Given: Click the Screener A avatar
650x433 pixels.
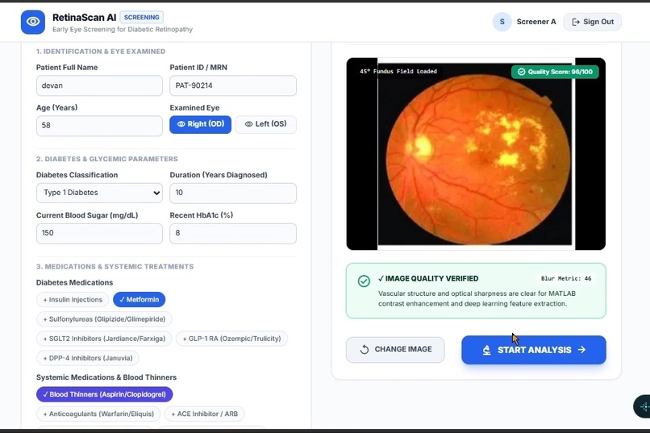Looking at the screenshot, I should click(502, 22).
